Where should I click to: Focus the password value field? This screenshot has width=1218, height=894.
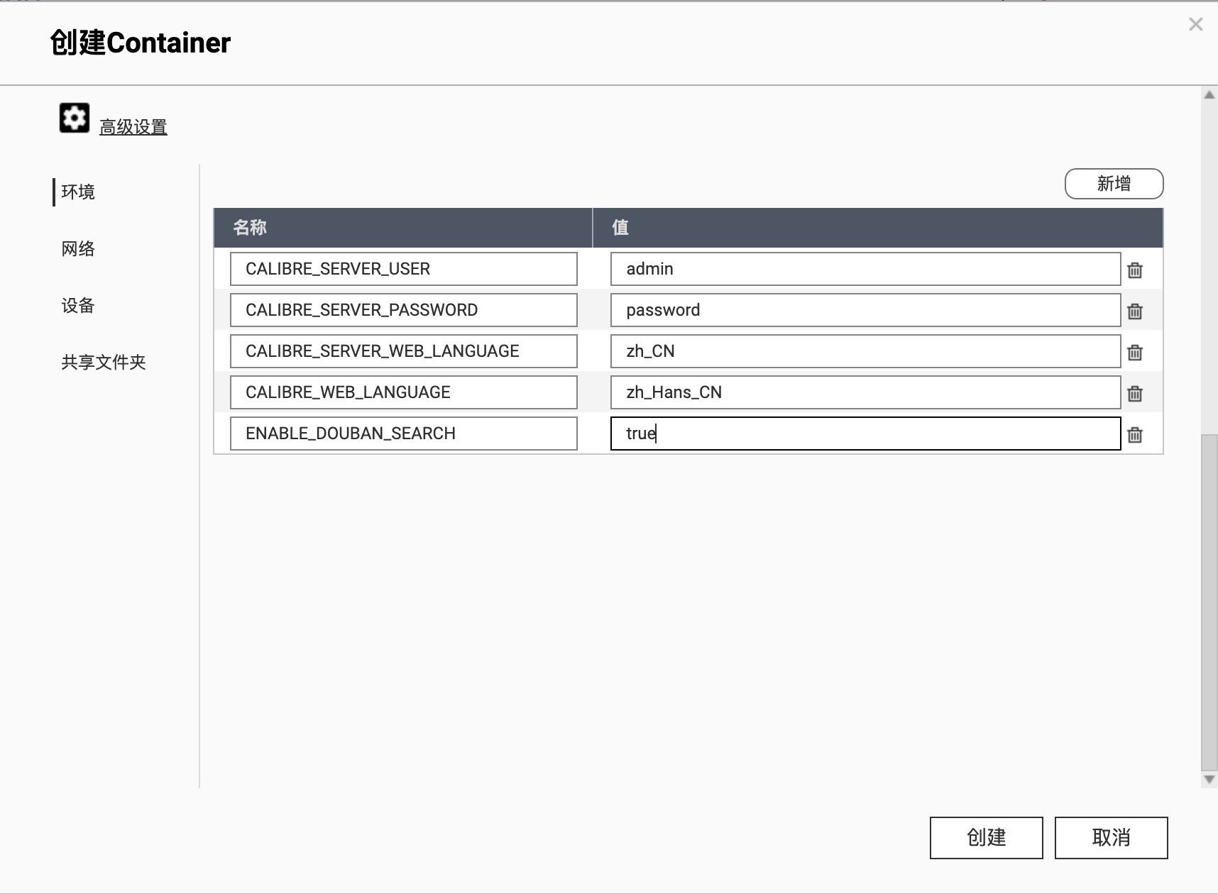click(866, 310)
